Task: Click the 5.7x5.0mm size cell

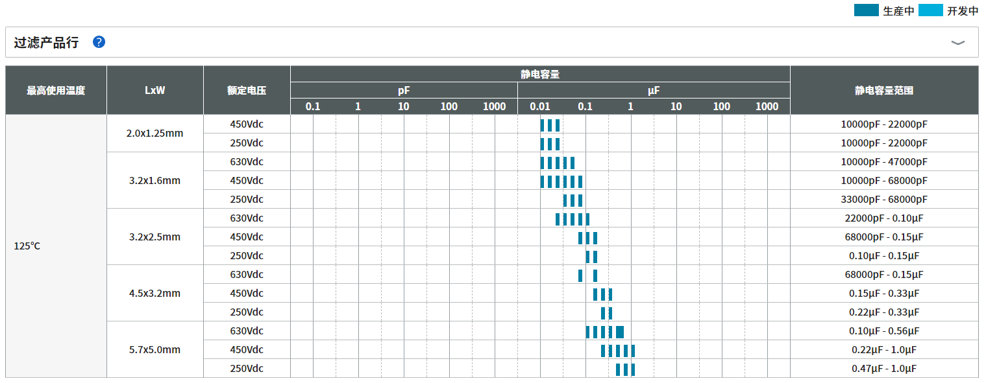Action: point(154,349)
